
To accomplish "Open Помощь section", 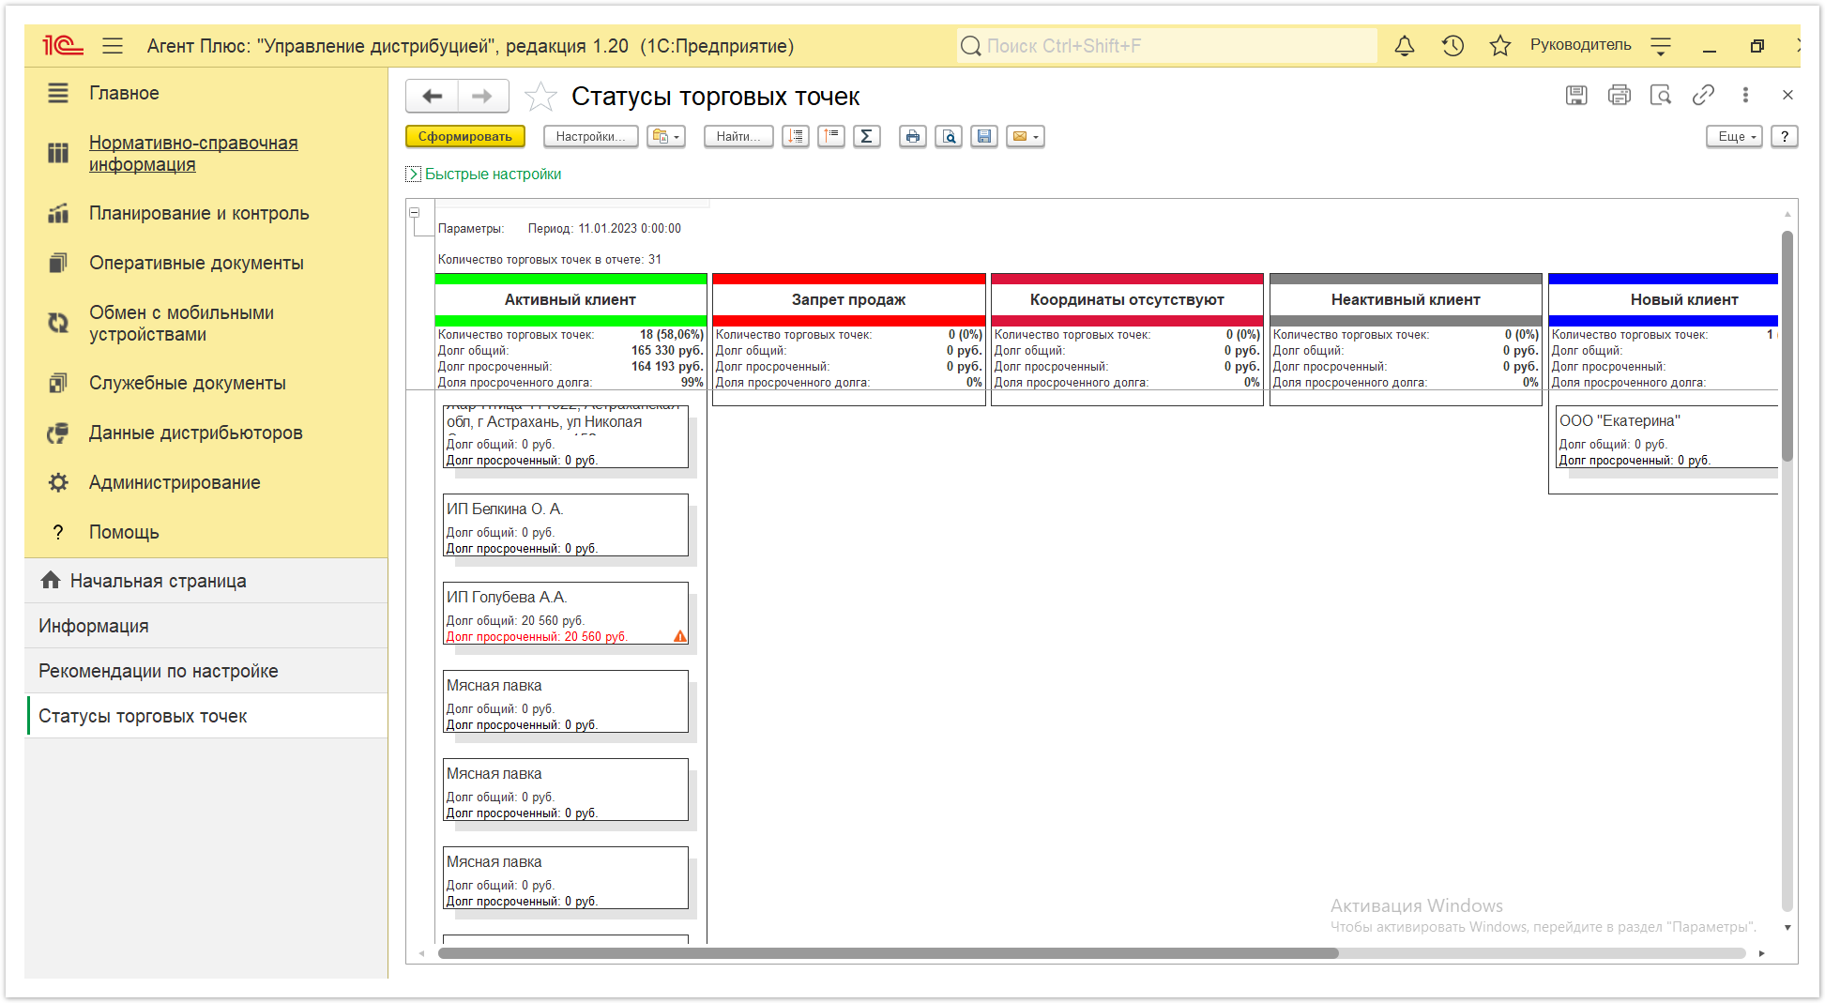I will click(124, 532).
